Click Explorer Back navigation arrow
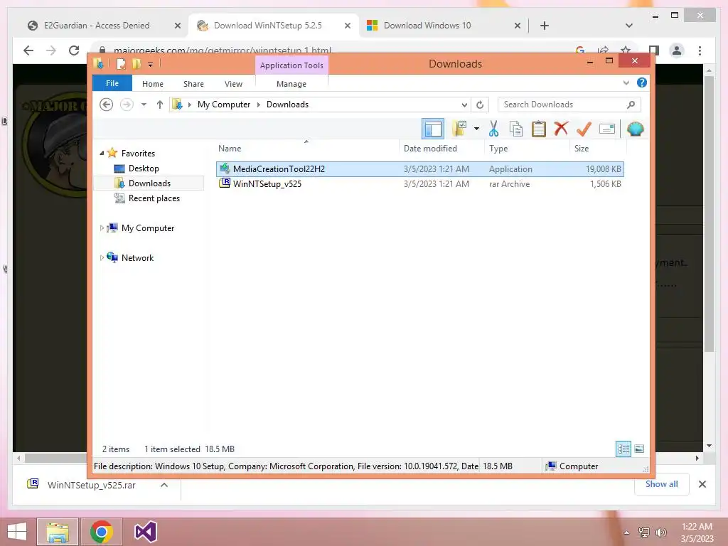This screenshot has height=546, width=728. click(x=107, y=105)
